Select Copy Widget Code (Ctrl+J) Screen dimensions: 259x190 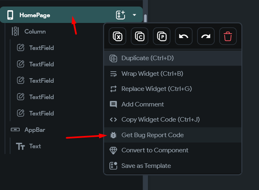point(173,120)
